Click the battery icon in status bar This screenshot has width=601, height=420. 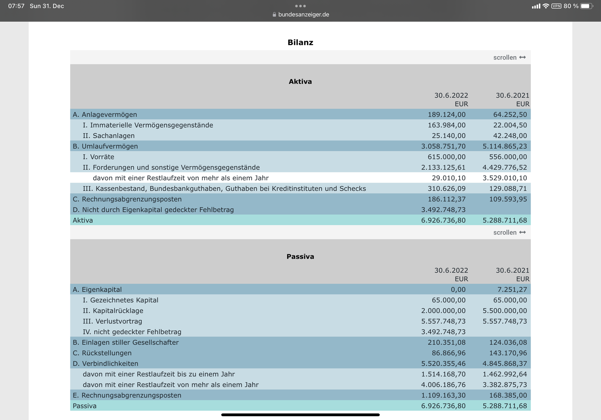[x=586, y=6]
